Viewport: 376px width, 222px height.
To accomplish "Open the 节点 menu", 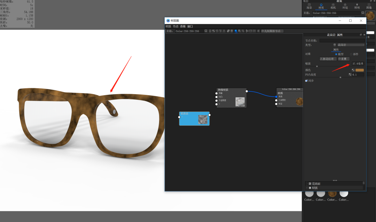I will (x=175, y=26).
